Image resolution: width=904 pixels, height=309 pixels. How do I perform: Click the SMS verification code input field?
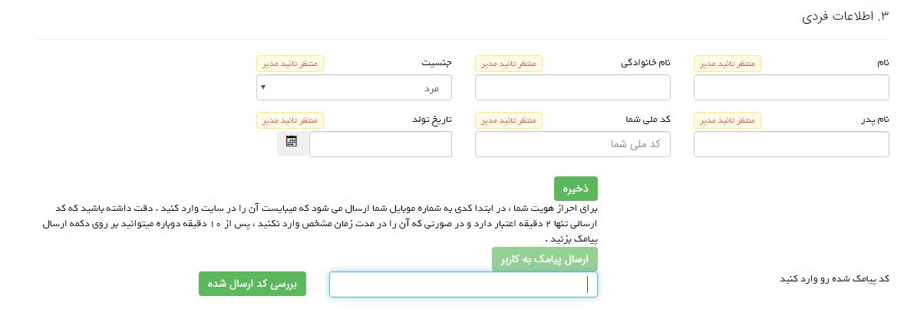(x=464, y=284)
